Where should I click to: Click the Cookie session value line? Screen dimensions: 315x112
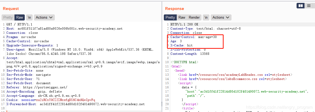pos(51,100)
